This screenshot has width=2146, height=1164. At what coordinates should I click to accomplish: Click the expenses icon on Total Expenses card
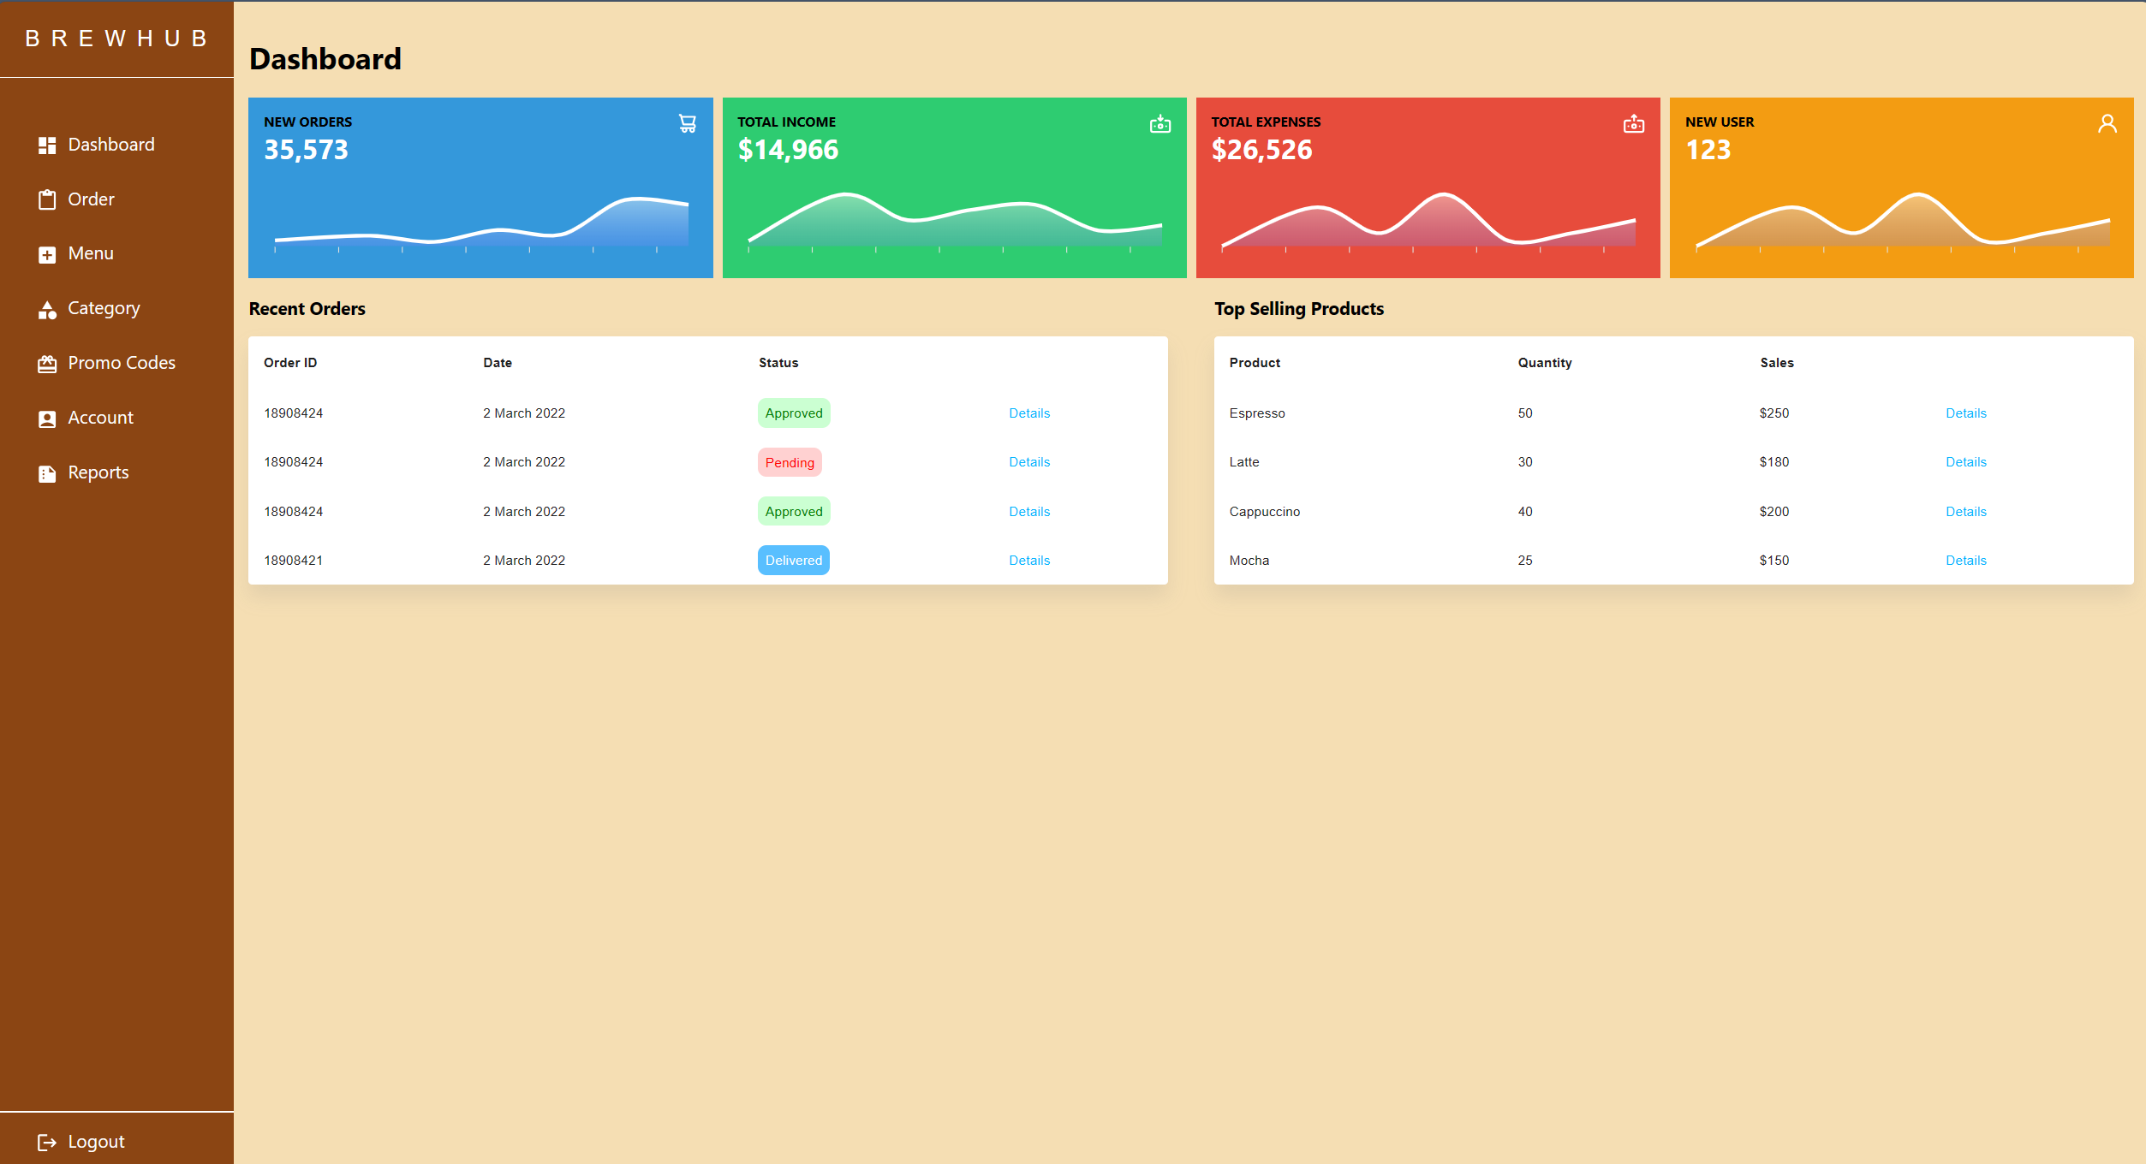coord(1633,125)
